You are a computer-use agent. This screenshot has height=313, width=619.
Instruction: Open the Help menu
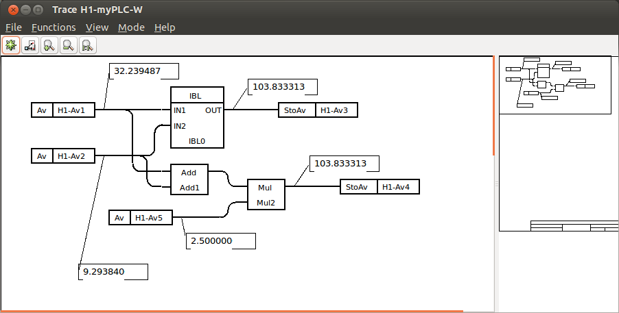[165, 27]
